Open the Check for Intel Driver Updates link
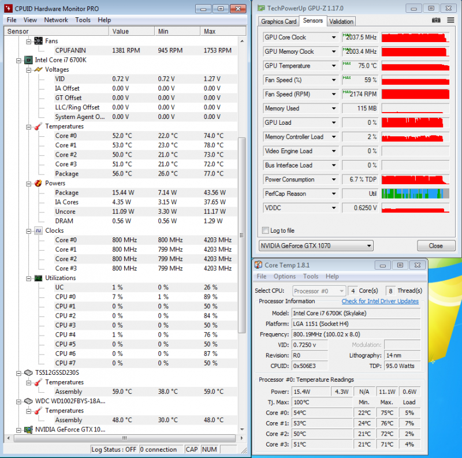 pos(380,301)
